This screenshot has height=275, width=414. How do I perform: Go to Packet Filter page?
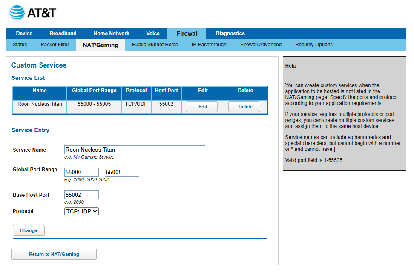(55, 45)
